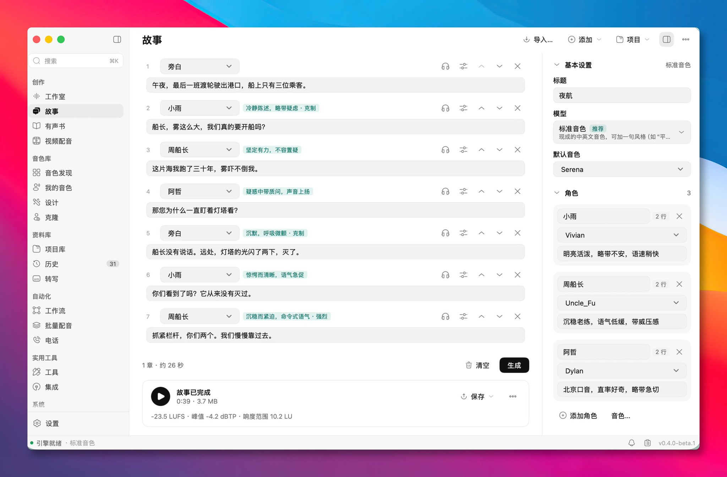Collapse the 角色 section
The height and width of the screenshot is (477, 727).
point(557,193)
